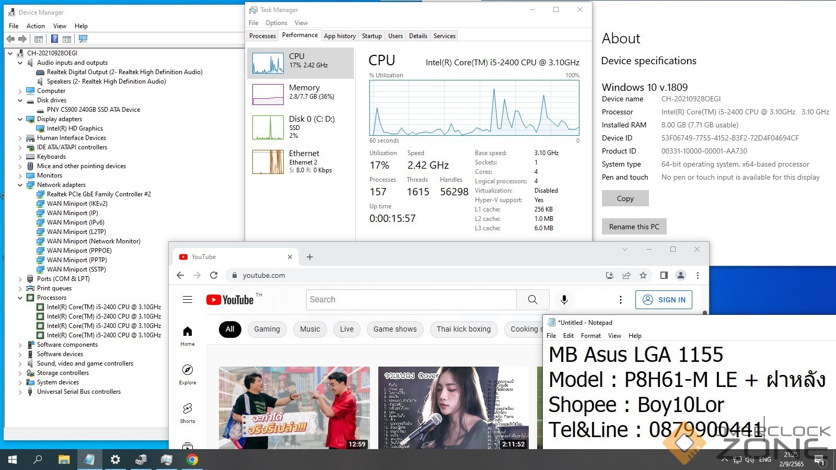This screenshot has width=836, height=470.
Task: Collapse the Network adapters tree node
Action: [20, 185]
